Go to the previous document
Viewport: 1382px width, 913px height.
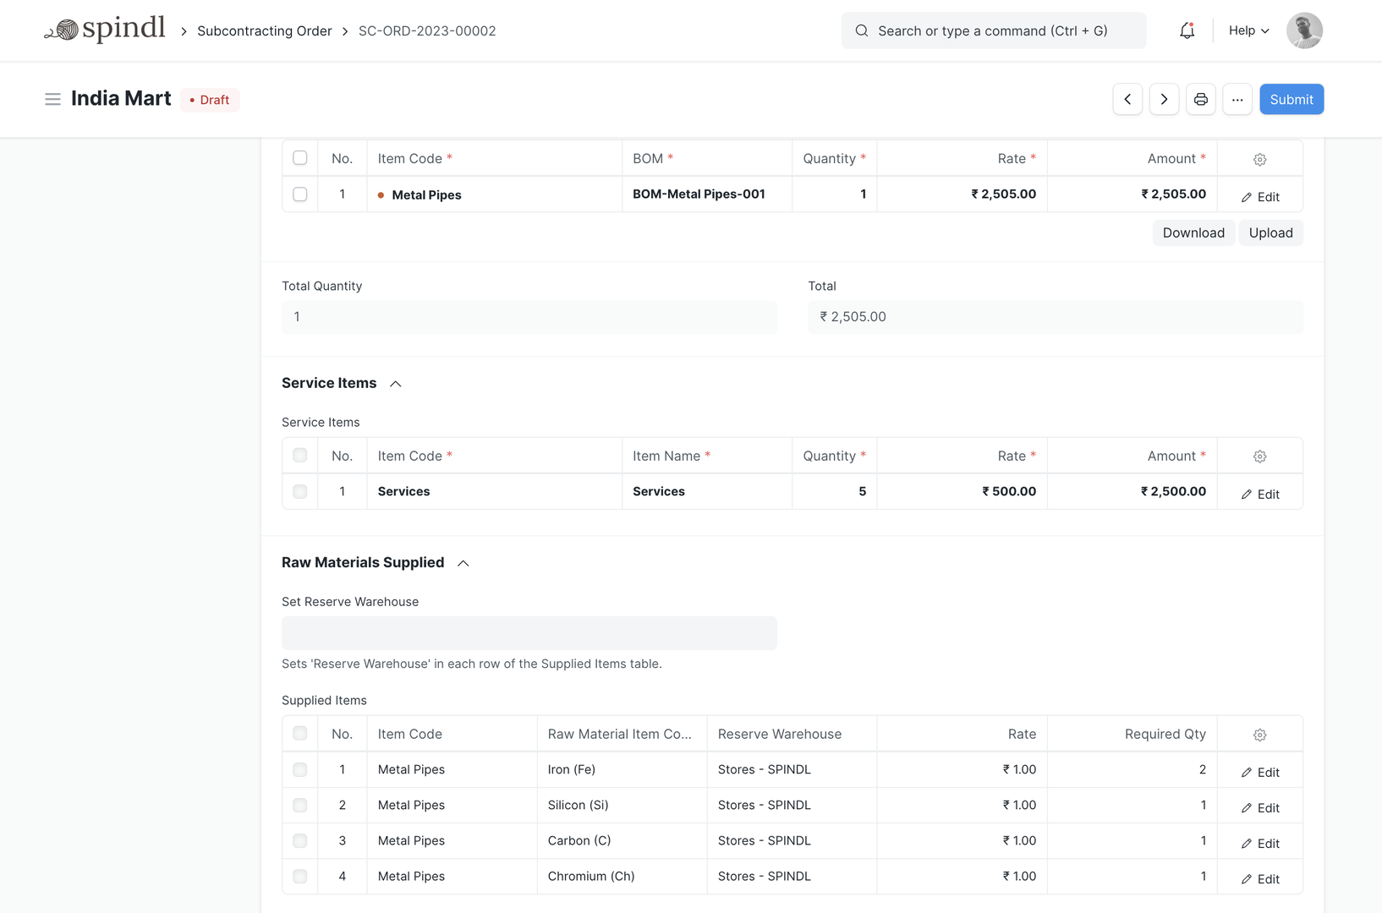(1127, 100)
